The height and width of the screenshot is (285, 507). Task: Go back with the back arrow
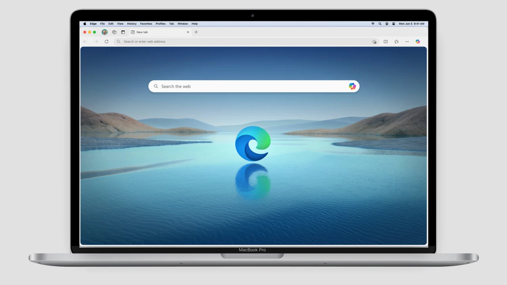click(x=85, y=42)
